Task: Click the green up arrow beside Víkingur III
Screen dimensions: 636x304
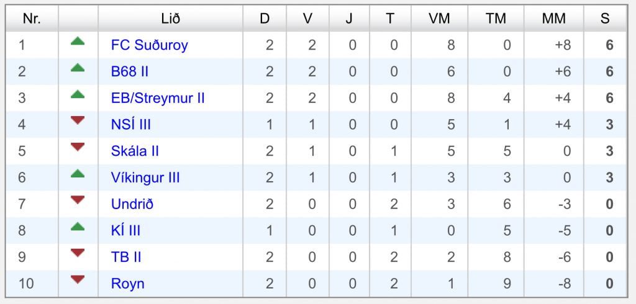Action: pos(78,174)
